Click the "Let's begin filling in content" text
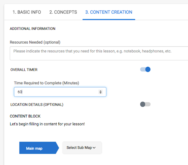Screen dimensions: 188x165 (47, 124)
